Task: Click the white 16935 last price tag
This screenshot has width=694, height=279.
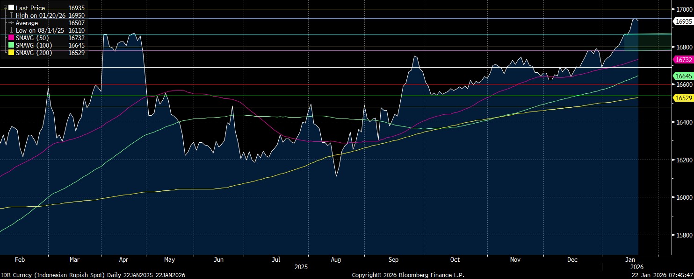Action: click(682, 21)
